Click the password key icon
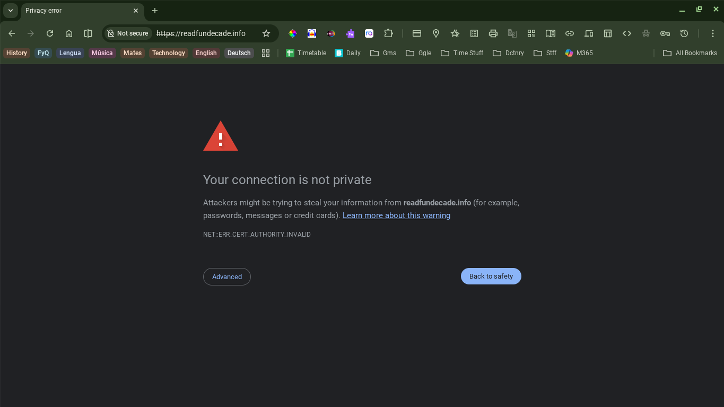 point(665,33)
